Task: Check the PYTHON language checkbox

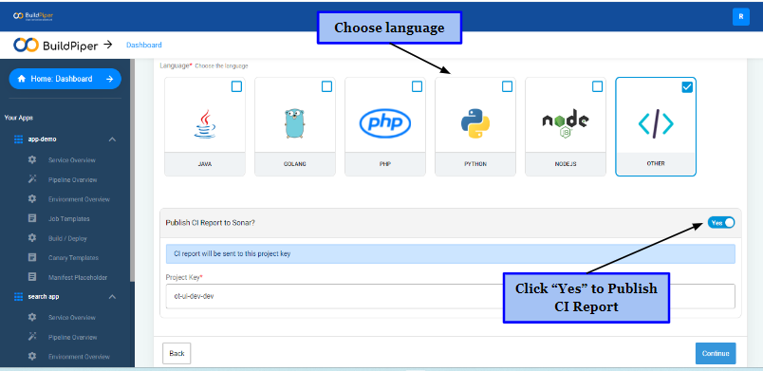Action: pos(507,86)
